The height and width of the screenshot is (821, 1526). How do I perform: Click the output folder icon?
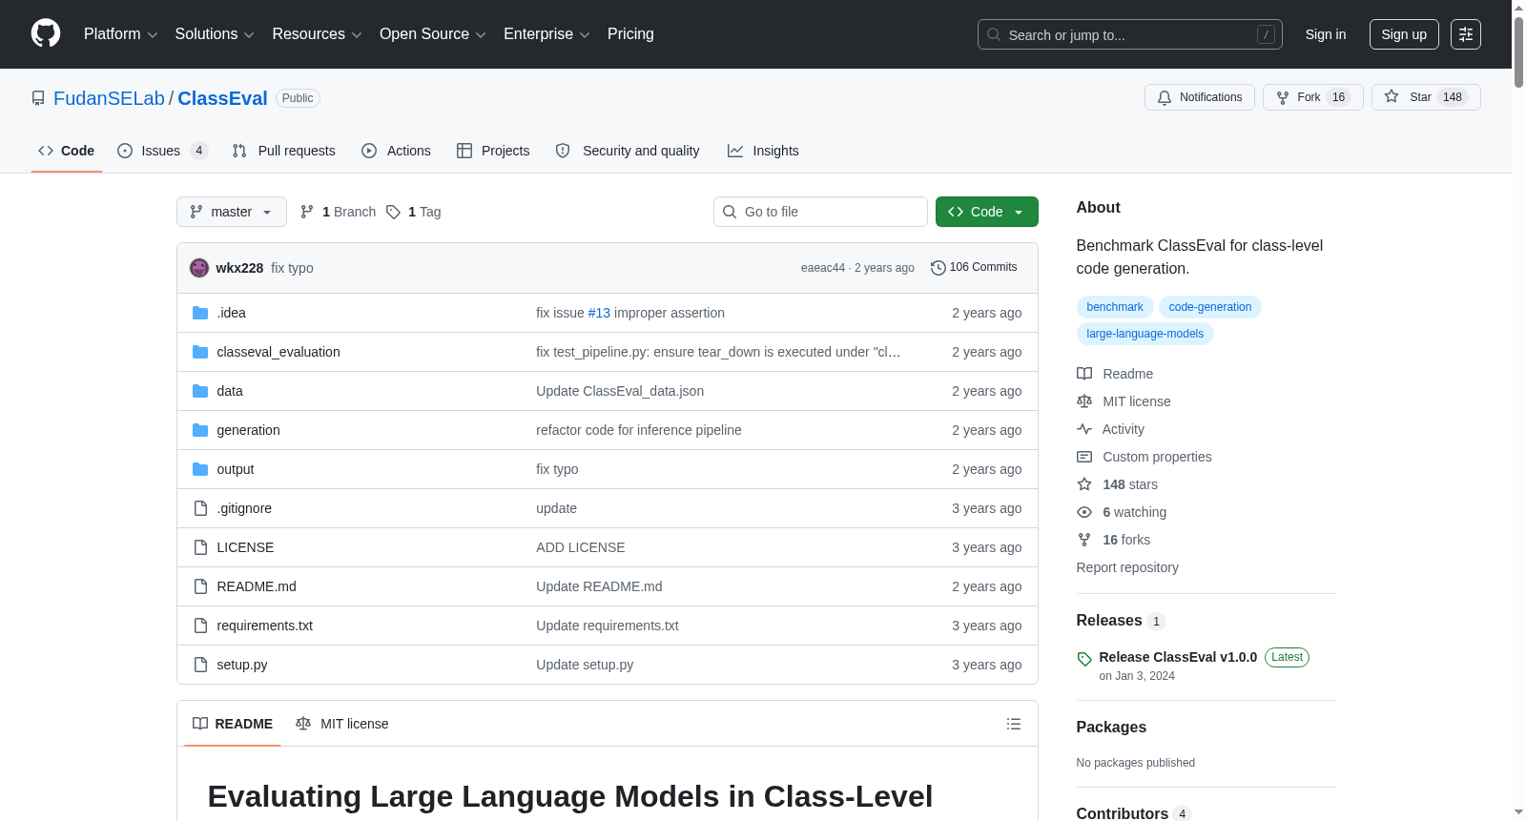click(x=200, y=469)
